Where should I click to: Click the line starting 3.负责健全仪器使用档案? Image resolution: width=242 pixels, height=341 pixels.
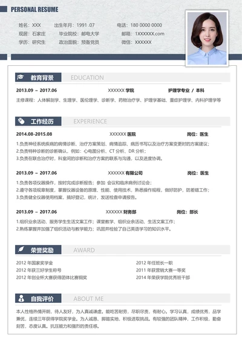pos(76,197)
